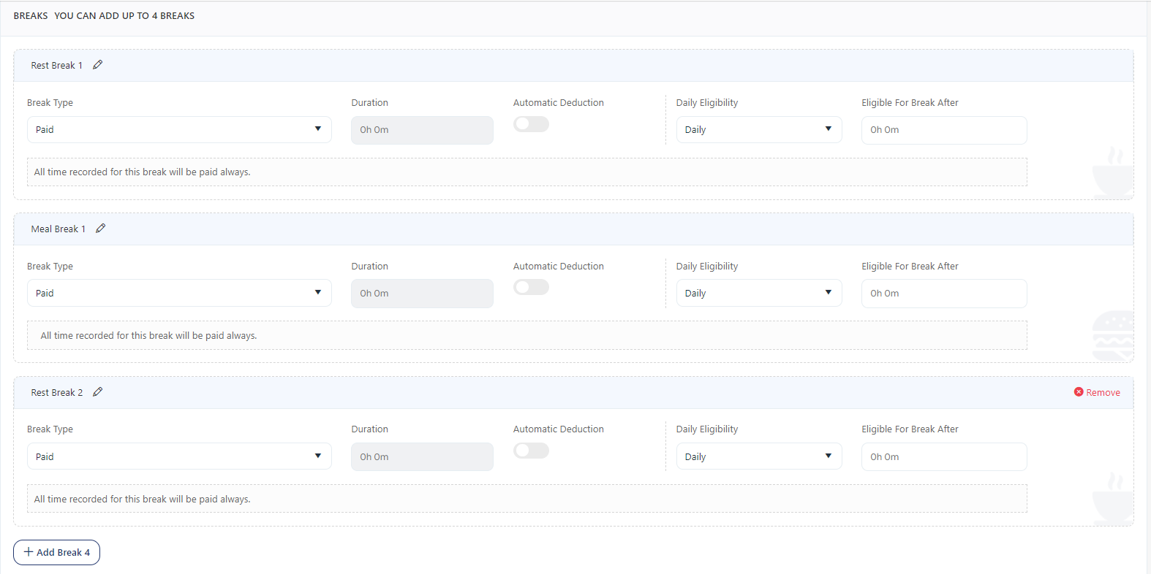Click the pencil edit icon beside Rest Break 2
The width and height of the screenshot is (1151, 574).
[98, 392]
